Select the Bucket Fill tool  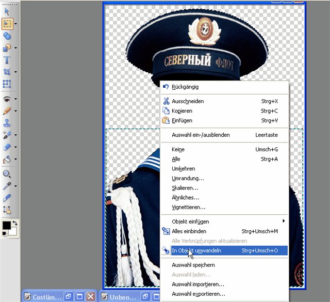point(7,160)
